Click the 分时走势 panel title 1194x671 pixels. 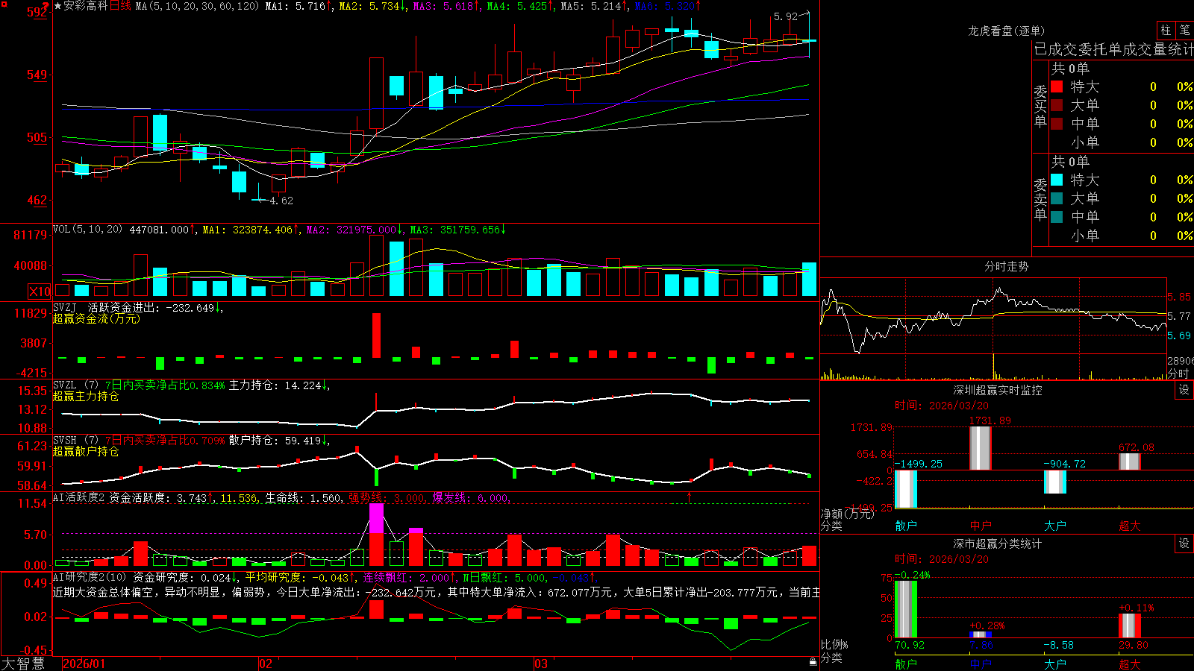[x=1007, y=266]
